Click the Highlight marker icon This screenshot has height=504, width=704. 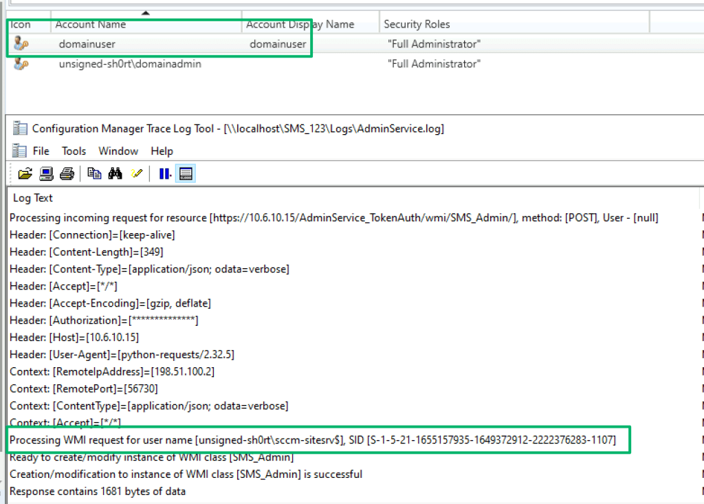136,174
